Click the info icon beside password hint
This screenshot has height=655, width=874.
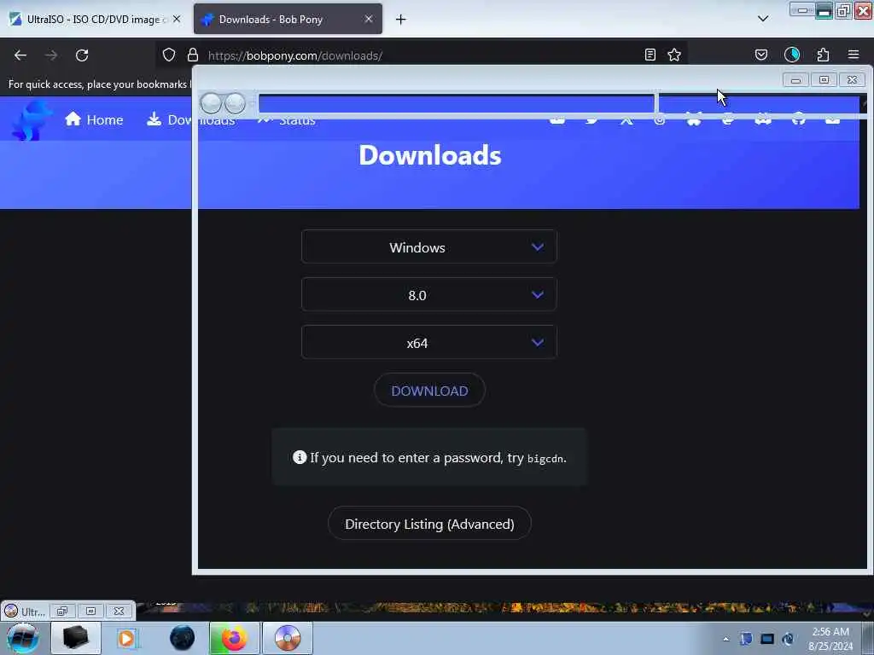pyautogui.click(x=300, y=457)
